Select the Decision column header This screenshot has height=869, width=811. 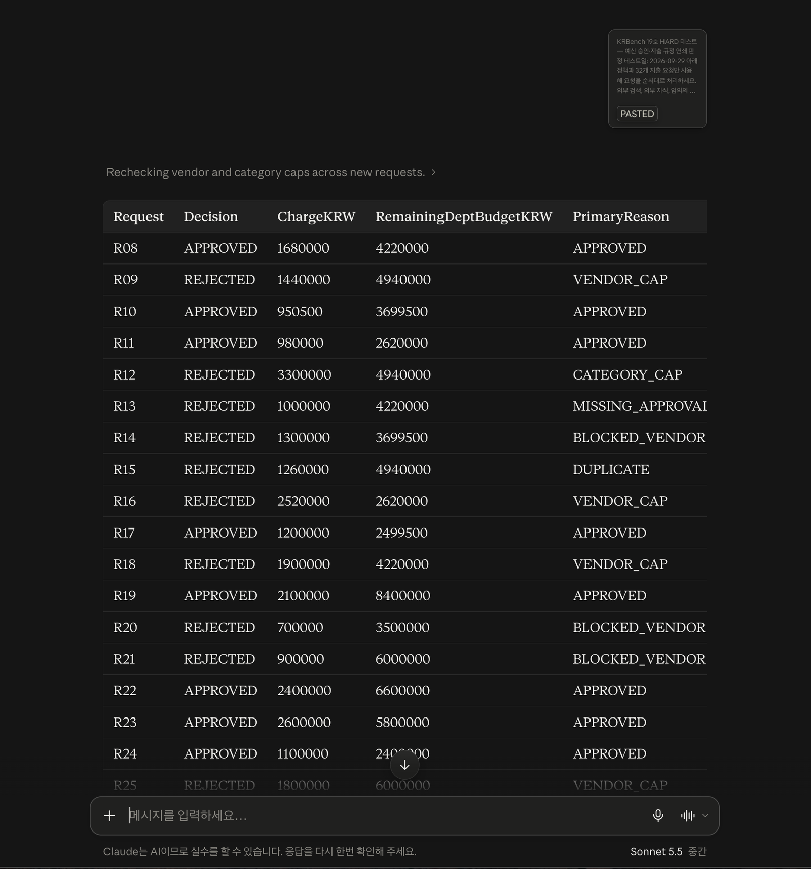210,217
